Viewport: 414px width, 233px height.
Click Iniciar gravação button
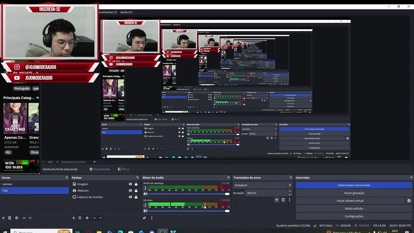pos(354,193)
